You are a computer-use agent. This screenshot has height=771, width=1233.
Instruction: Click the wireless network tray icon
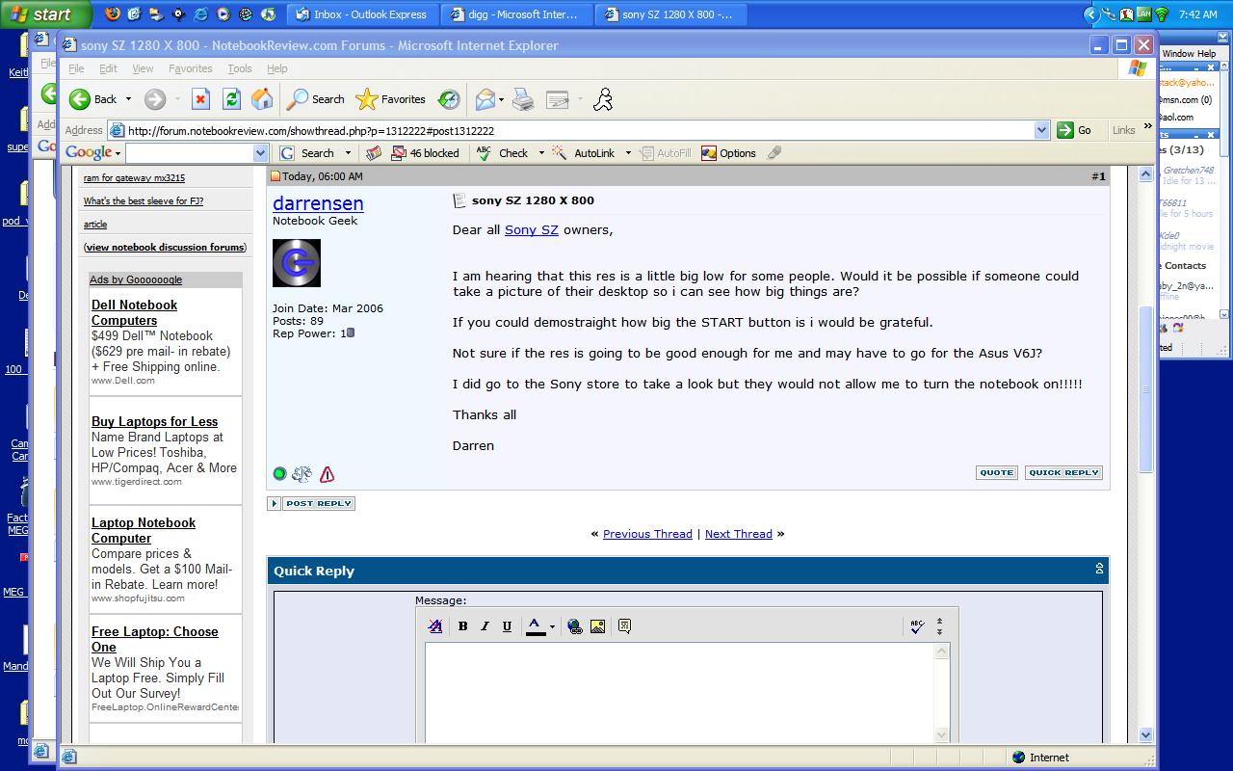1162,14
